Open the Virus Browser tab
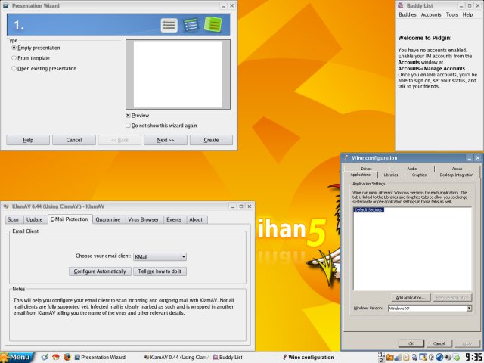This screenshot has width=484, height=363. coord(143,219)
